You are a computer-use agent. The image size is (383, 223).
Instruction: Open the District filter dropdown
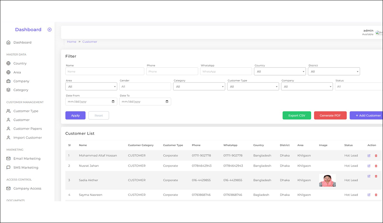(334, 71)
